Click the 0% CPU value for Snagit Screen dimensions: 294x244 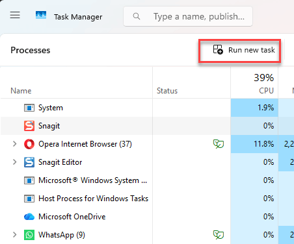point(269,126)
